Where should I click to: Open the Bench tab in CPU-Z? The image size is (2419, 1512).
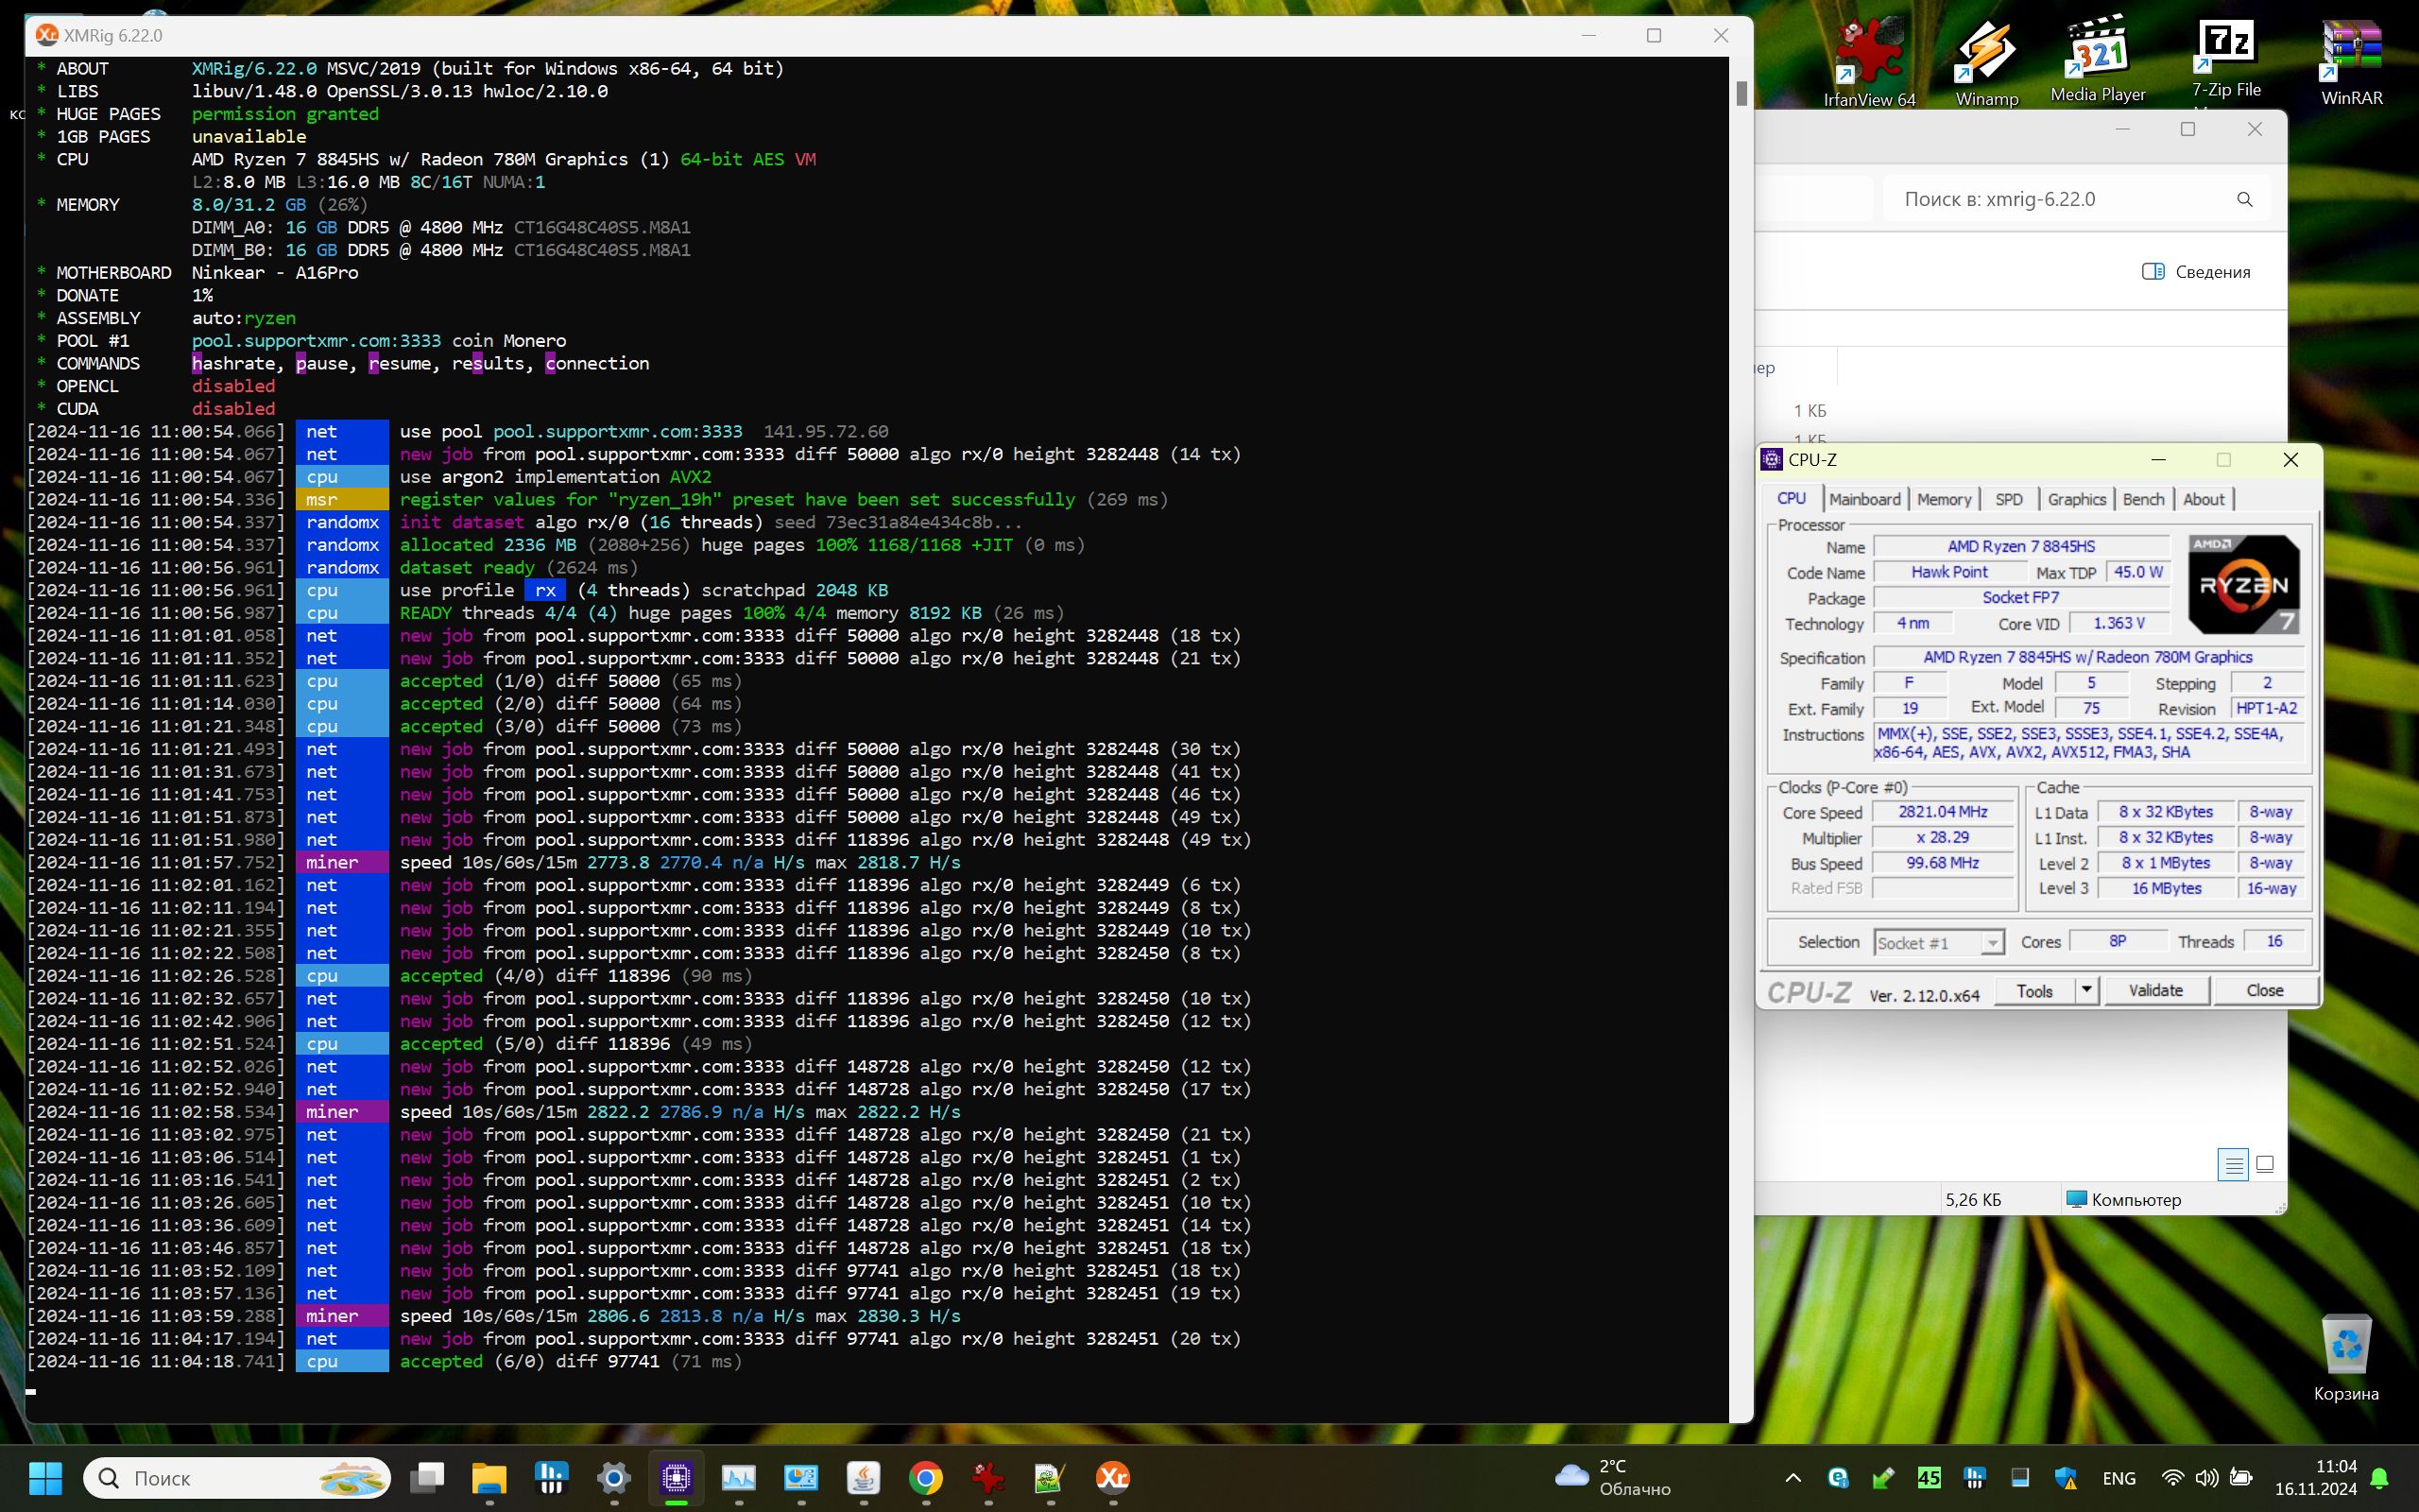(2143, 499)
